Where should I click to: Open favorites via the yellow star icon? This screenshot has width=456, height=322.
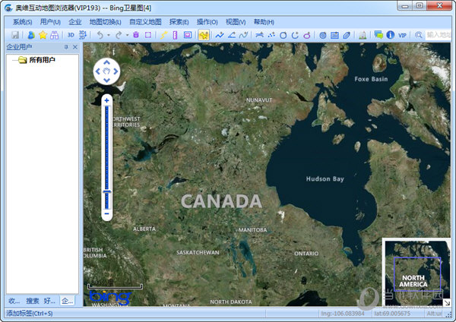point(43,35)
